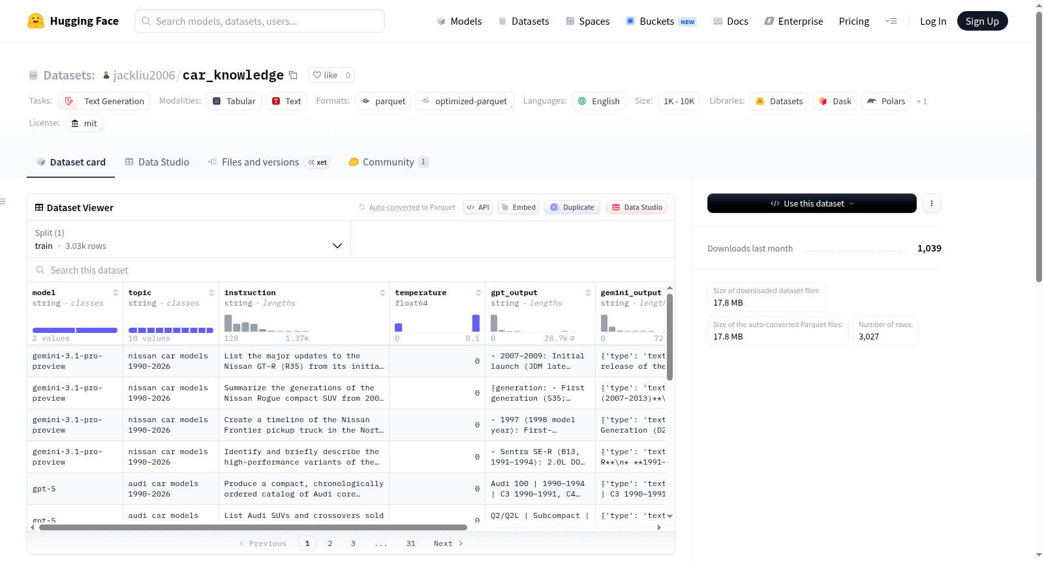The width and height of the screenshot is (1044, 561).
Task: Open the API button in Dataset Viewer
Action: (478, 207)
